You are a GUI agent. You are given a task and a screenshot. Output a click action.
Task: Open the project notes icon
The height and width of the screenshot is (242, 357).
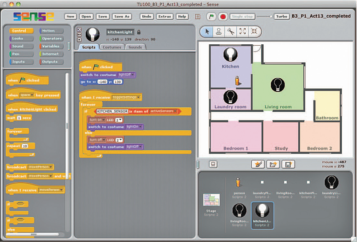pos(198,17)
